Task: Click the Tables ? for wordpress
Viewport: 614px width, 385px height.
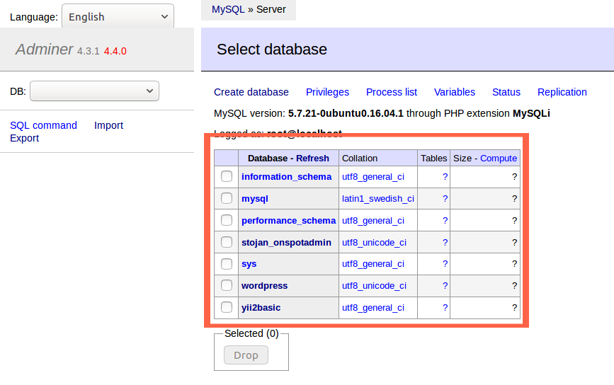Action: click(445, 286)
